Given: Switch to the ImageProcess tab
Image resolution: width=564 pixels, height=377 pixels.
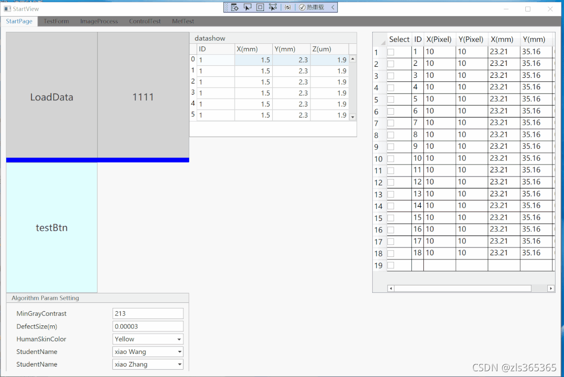Looking at the screenshot, I should click(99, 21).
